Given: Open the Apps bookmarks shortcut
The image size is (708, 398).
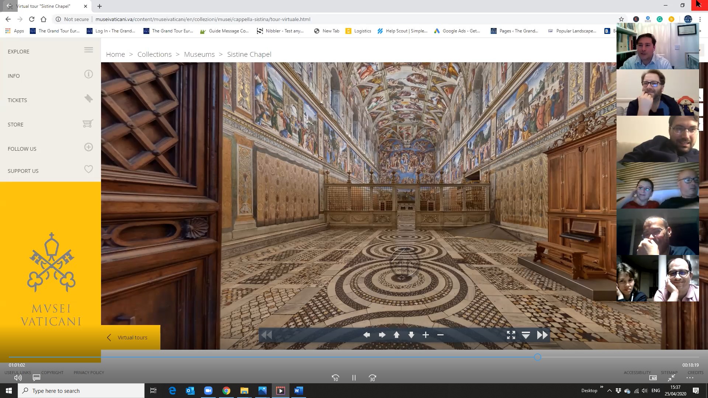Looking at the screenshot, I should [x=15, y=31].
